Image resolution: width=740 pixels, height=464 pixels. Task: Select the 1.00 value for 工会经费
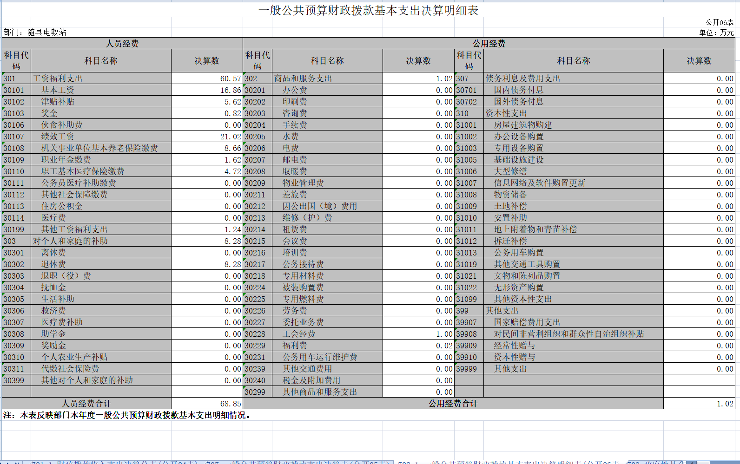418,334
